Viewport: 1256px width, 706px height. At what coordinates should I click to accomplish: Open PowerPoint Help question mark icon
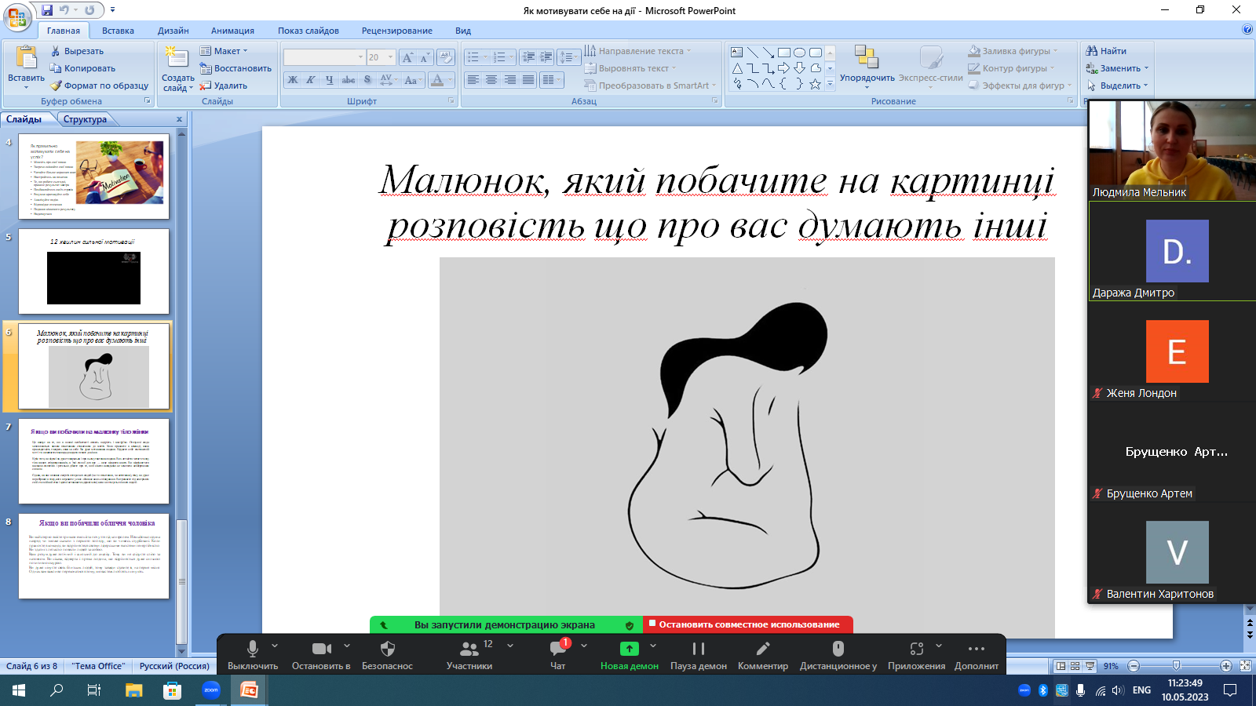tap(1247, 30)
